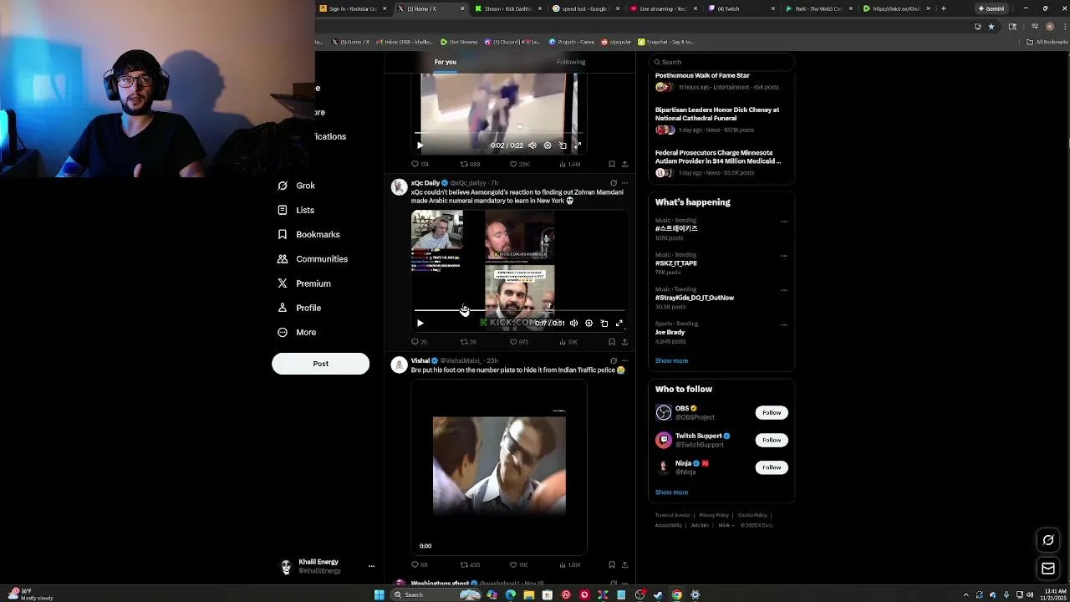This screenshot has width=1070, height=602.
Task: Open the More sidebar menu
Action: click(x=297, y=332)
